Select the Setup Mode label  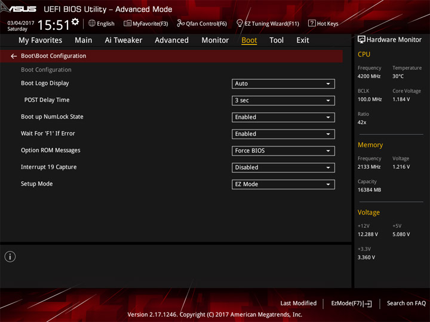pos(37,184)
